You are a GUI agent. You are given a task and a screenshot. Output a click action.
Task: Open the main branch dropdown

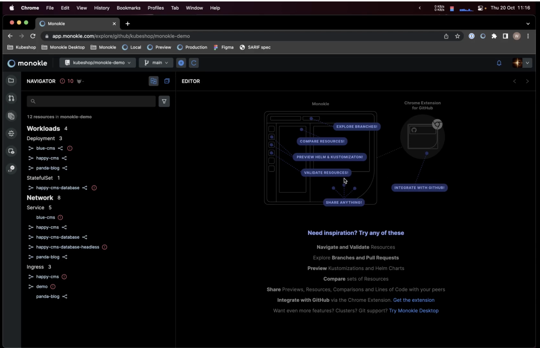click(x=156, y=63)
